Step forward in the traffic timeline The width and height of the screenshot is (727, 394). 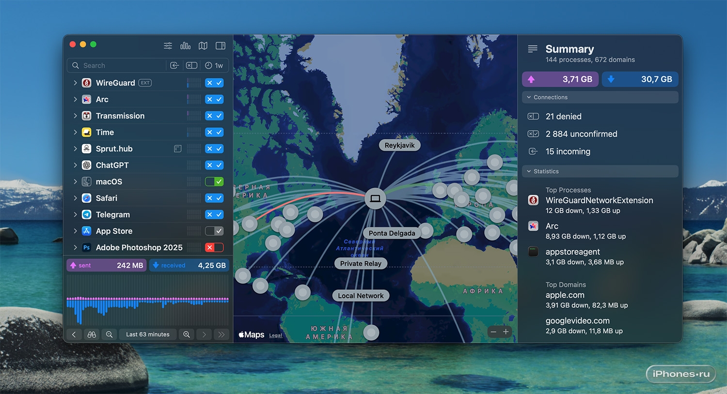click(x=204, y=334)
